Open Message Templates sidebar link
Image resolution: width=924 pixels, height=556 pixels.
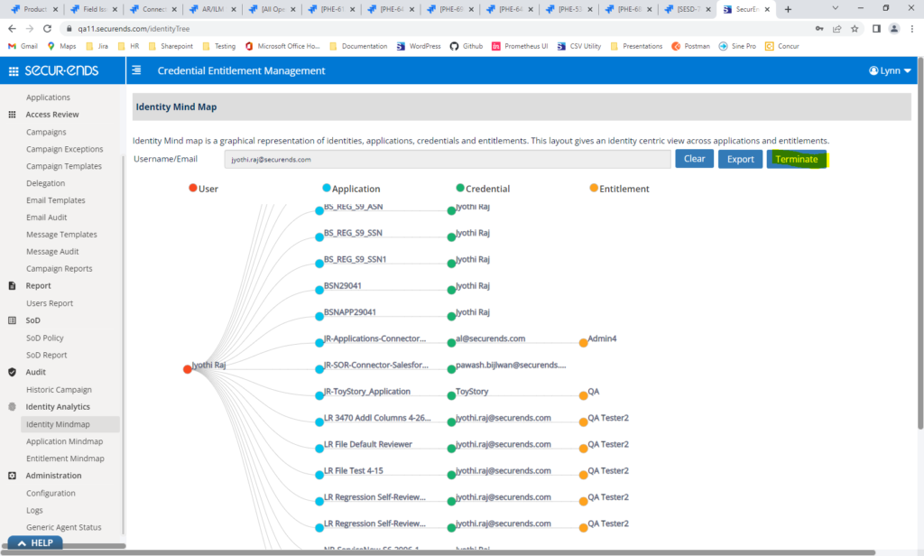61,235
